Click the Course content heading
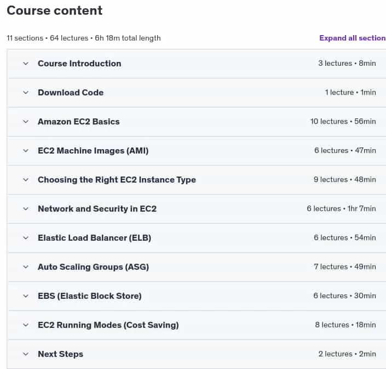The image size is (386, 369). click(x=54, y=10)
